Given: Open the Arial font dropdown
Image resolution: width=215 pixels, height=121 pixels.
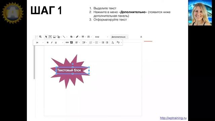Looking at the screenshot, I should (101, 37).
